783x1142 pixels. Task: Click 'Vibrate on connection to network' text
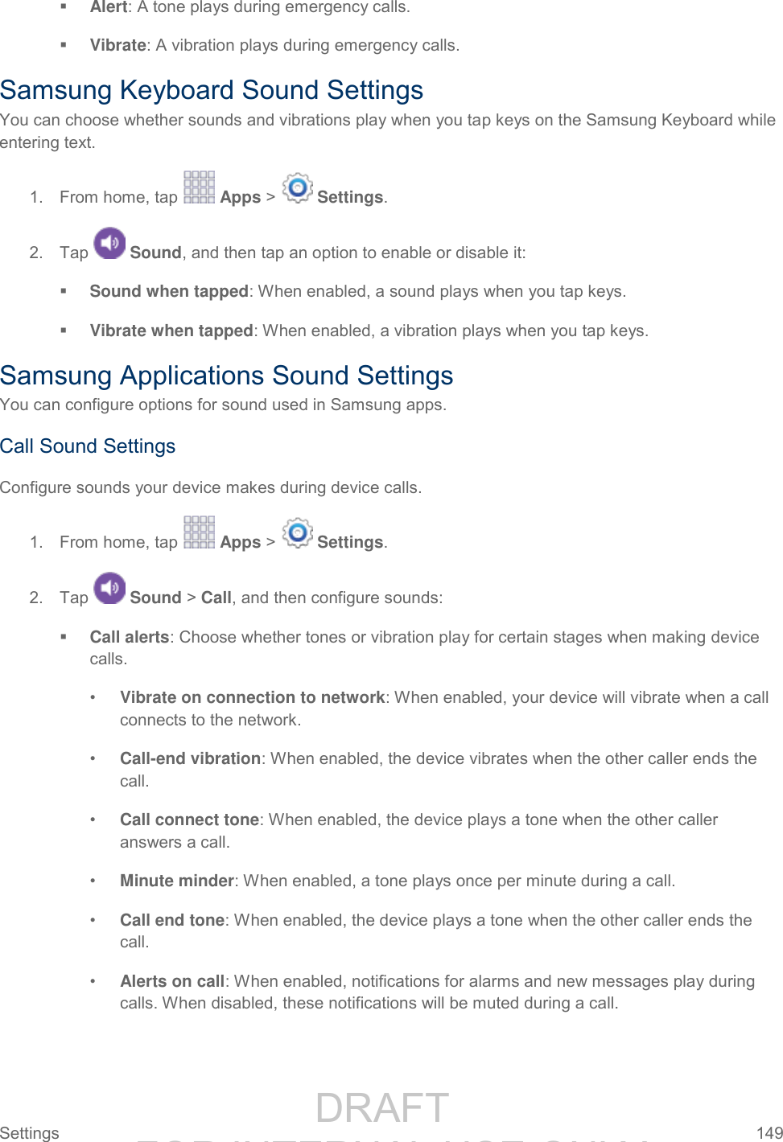(x=252, y=697)
